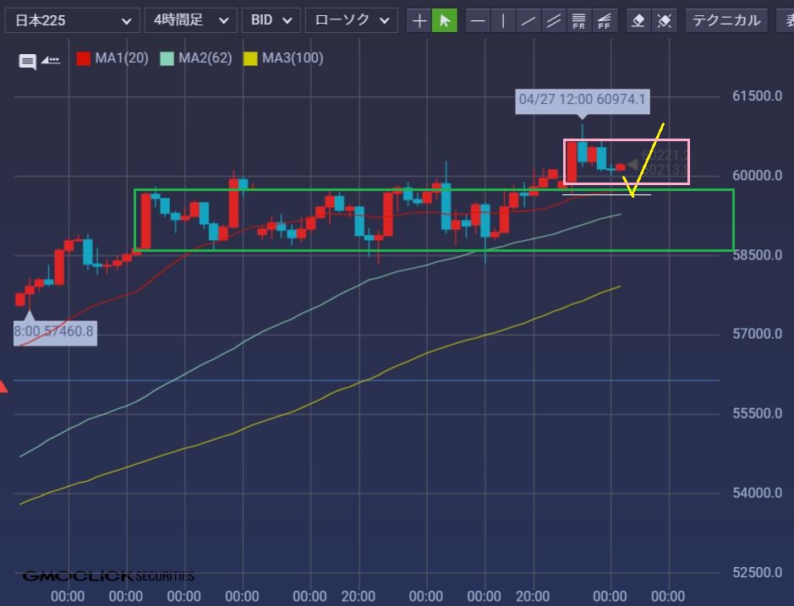The width and height of the screenshot is (794, 606).
Task: Expand the ローソク chart type dropdown
Action: (x=351, y=20)
